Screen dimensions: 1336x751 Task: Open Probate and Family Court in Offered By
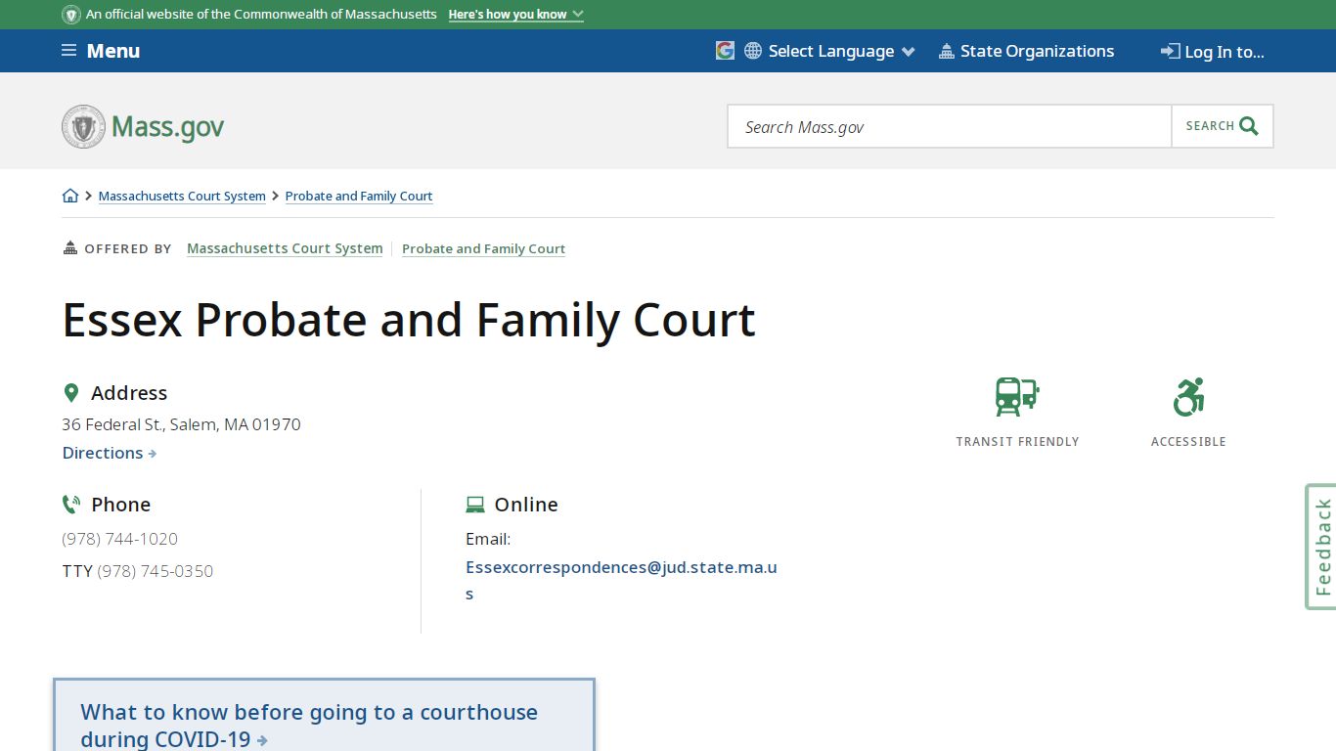(483, 248)
